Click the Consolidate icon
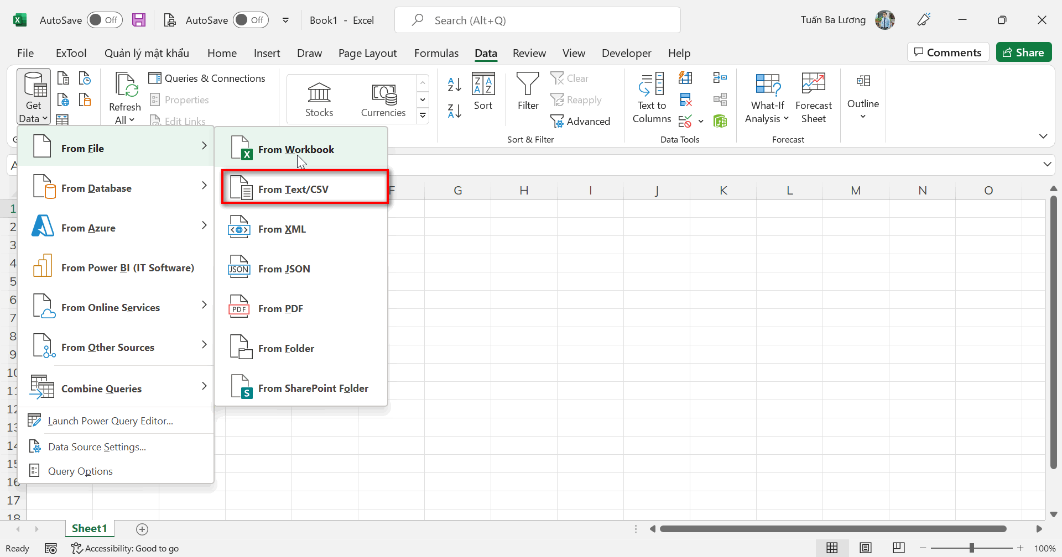The height and width of the screenshot is (557, 1062). coord(720,78)
